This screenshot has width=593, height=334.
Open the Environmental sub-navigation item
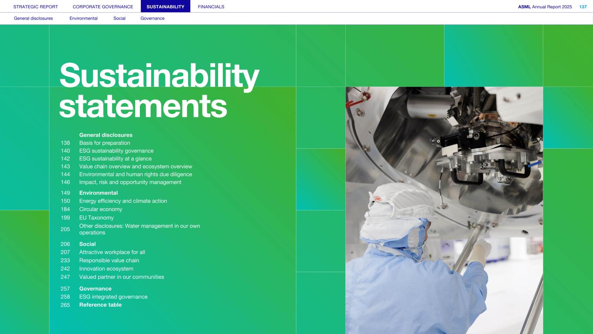83,18
